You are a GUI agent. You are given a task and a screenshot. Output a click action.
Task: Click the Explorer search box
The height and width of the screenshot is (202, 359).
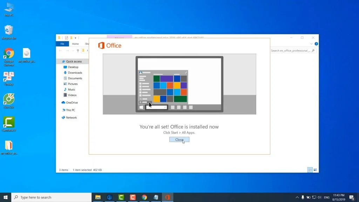(293, 50)
